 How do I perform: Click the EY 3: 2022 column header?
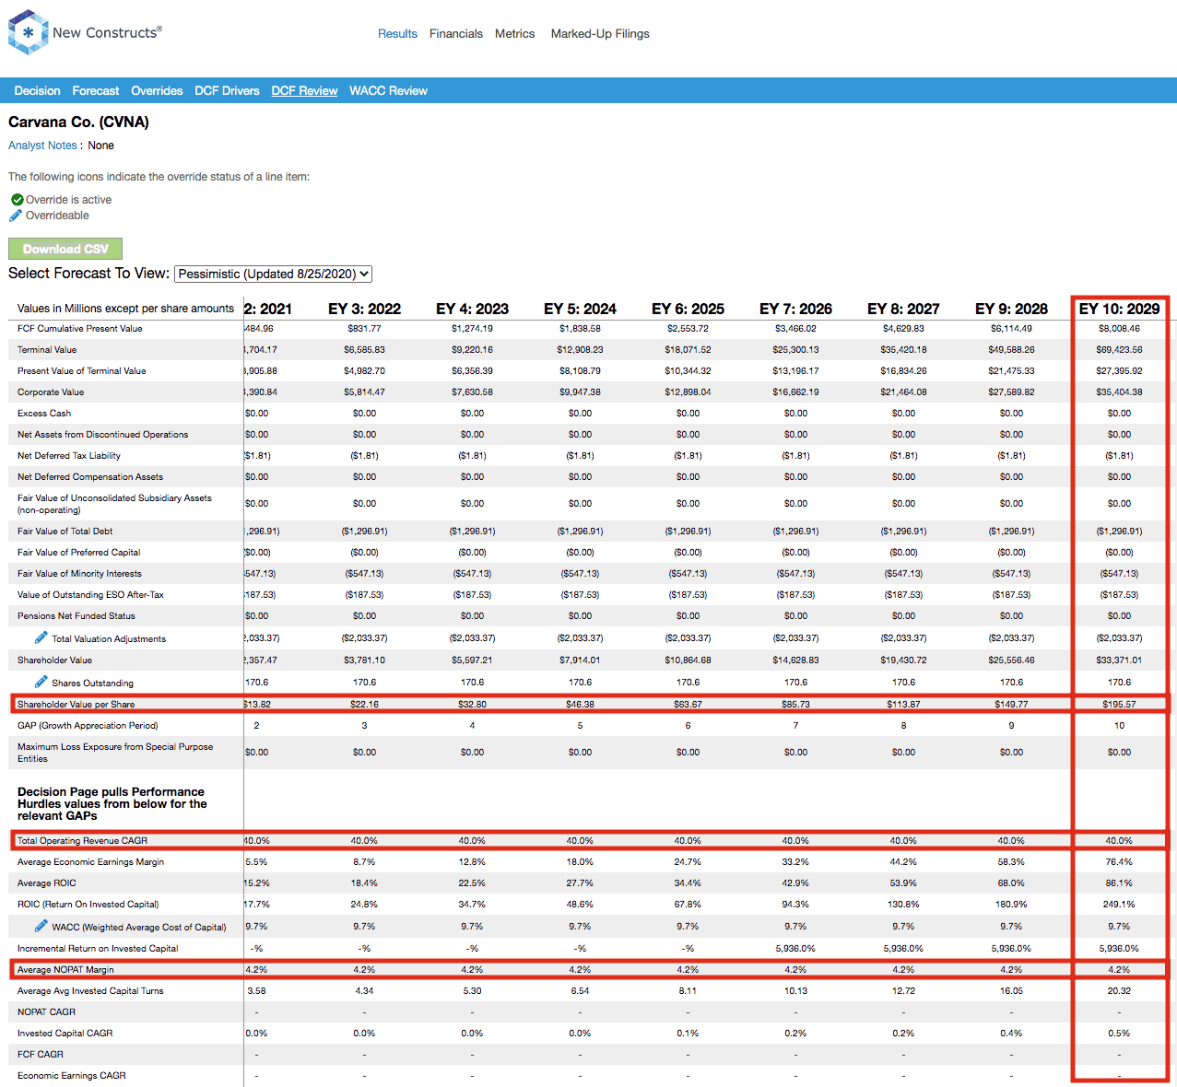tap(364, 309)
